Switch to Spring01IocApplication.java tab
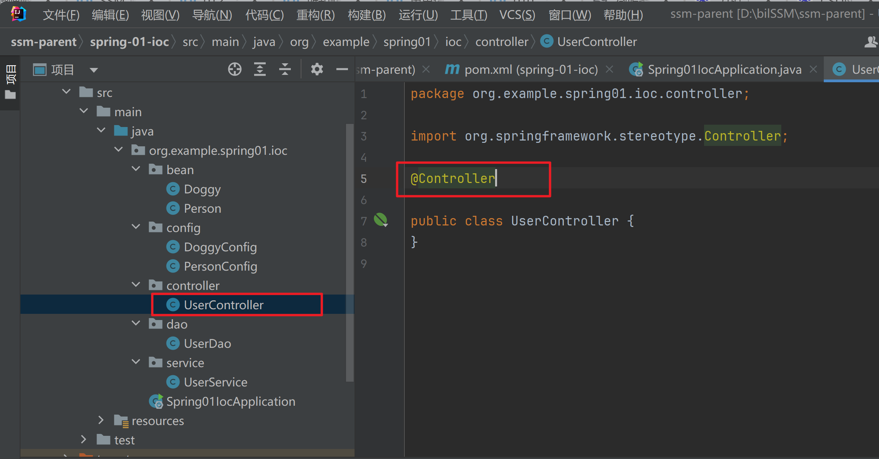The image size is (879, 459). (724, 69)
